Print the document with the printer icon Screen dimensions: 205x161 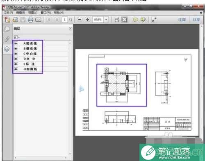coord(30,20)
